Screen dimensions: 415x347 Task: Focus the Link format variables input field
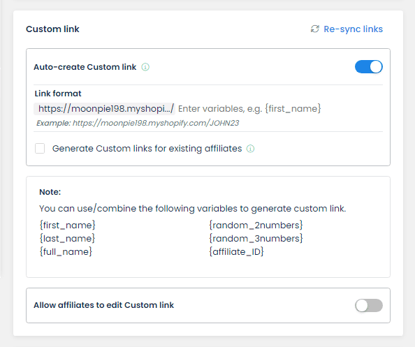coord(279,109)
